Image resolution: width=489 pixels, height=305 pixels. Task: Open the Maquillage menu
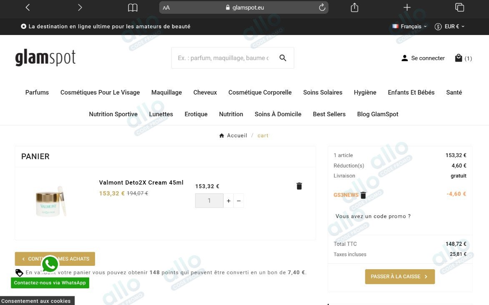166,92
